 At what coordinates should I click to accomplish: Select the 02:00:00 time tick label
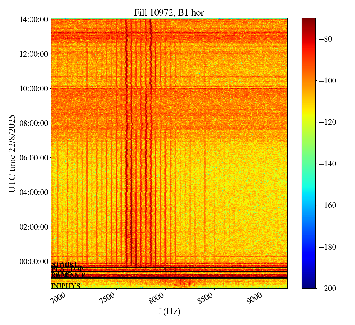(x=34, y=227)
